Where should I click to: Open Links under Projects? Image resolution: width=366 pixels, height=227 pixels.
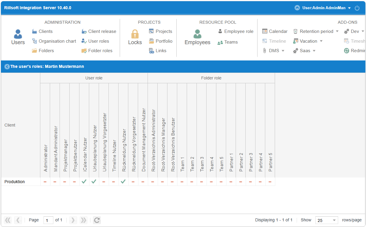coord(158,51)
